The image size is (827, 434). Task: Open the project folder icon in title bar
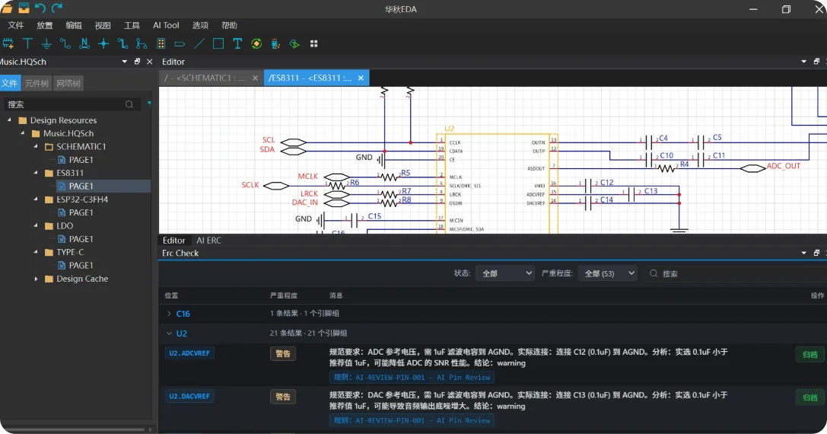point(6,8)
